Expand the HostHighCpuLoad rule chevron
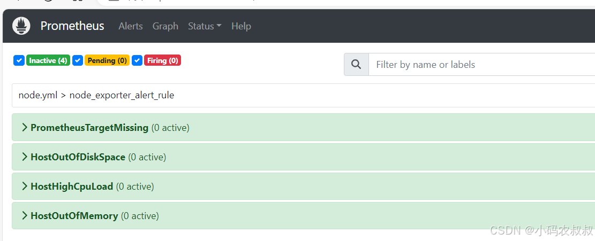Image resolution: width=595 pixels, height=241 pixels. 25,186
